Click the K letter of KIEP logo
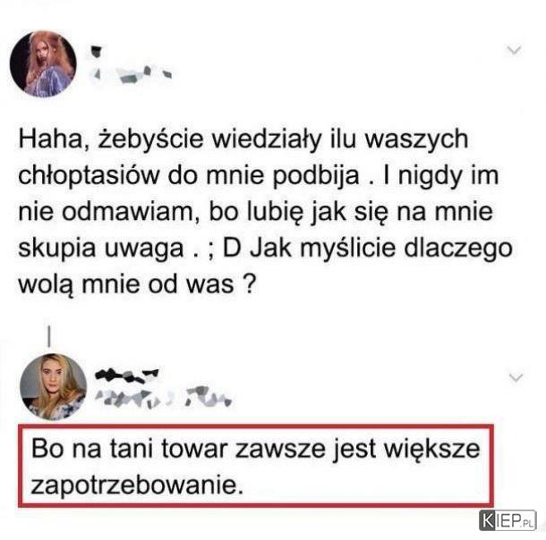546x540 pixels. (487, 520)
